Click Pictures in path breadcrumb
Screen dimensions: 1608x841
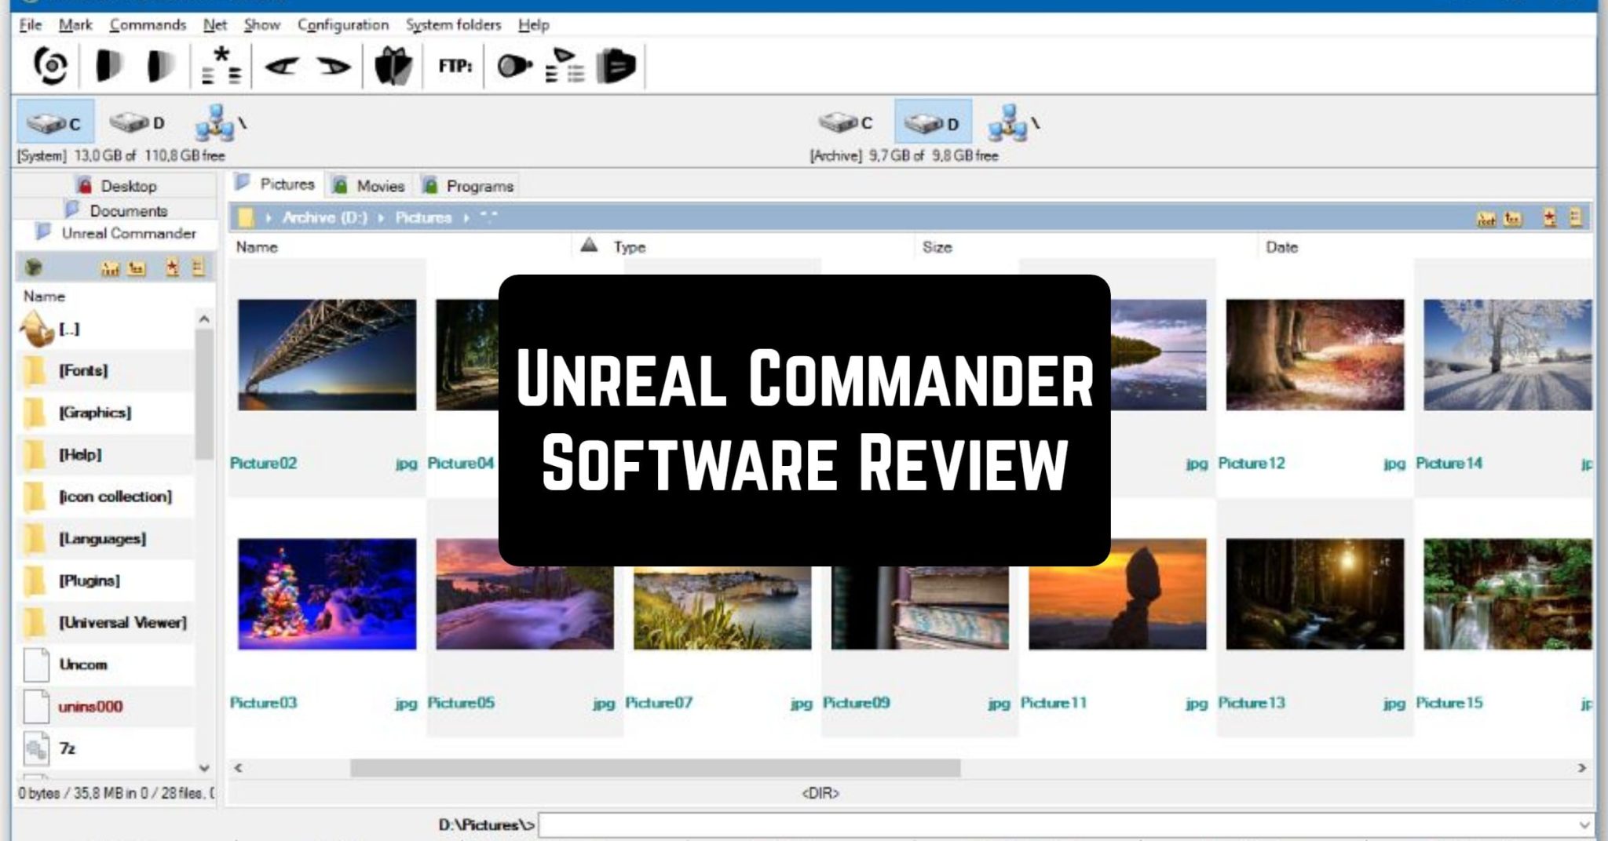click(x=423, y=217)
